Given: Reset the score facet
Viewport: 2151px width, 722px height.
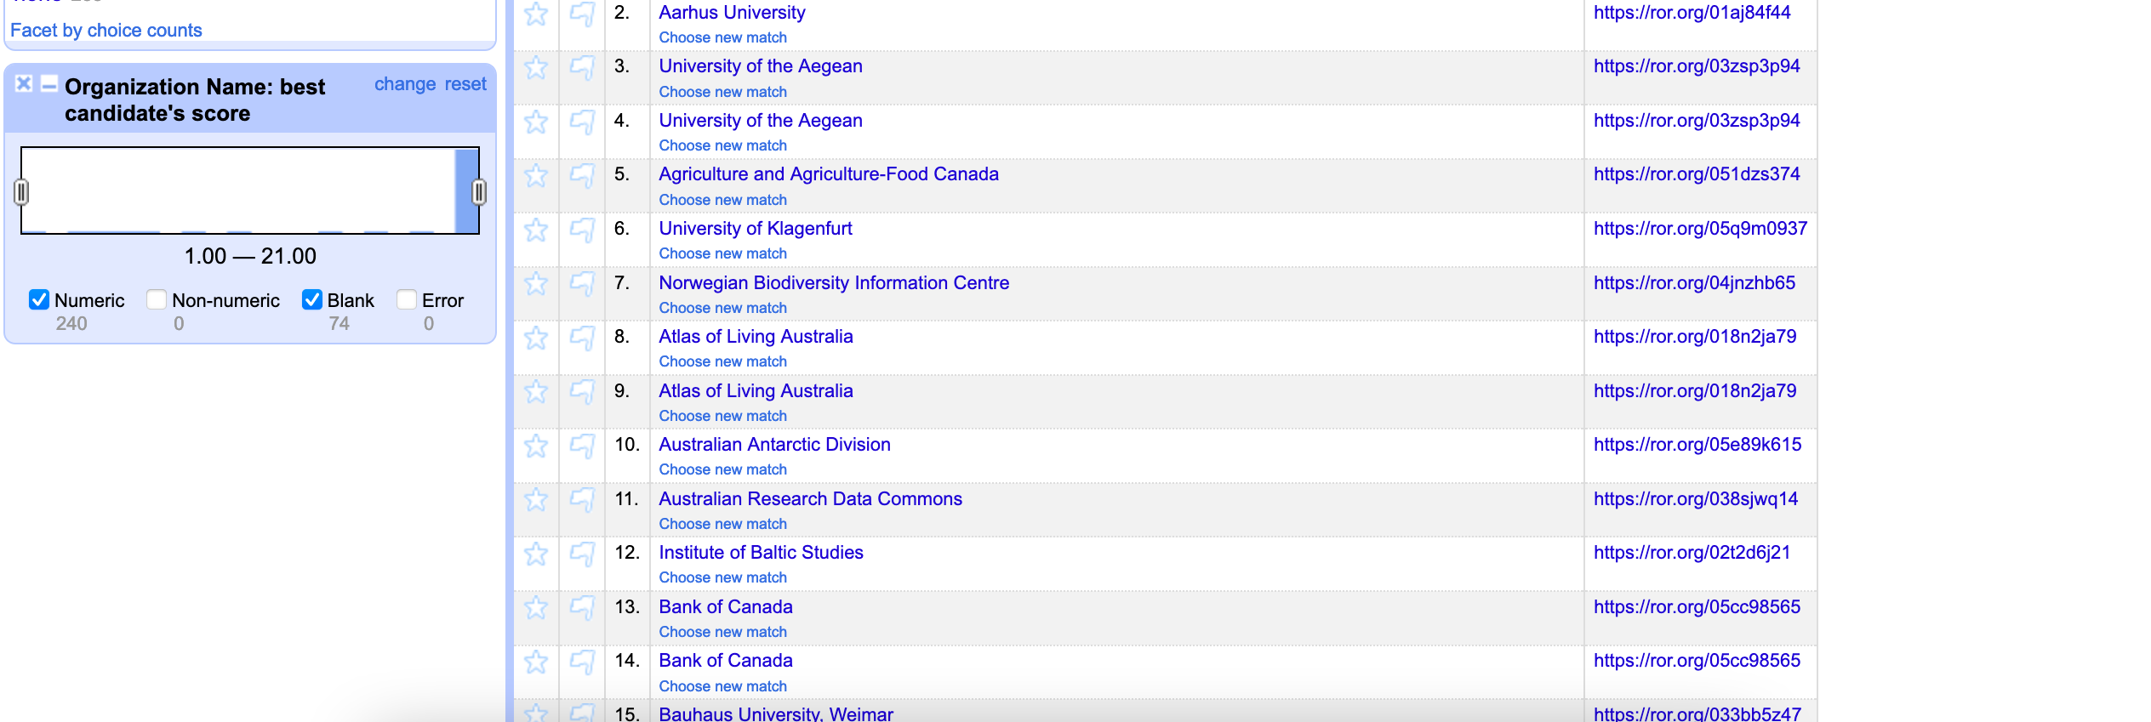Looking at the screenshot, I should (x=465, y=84).
